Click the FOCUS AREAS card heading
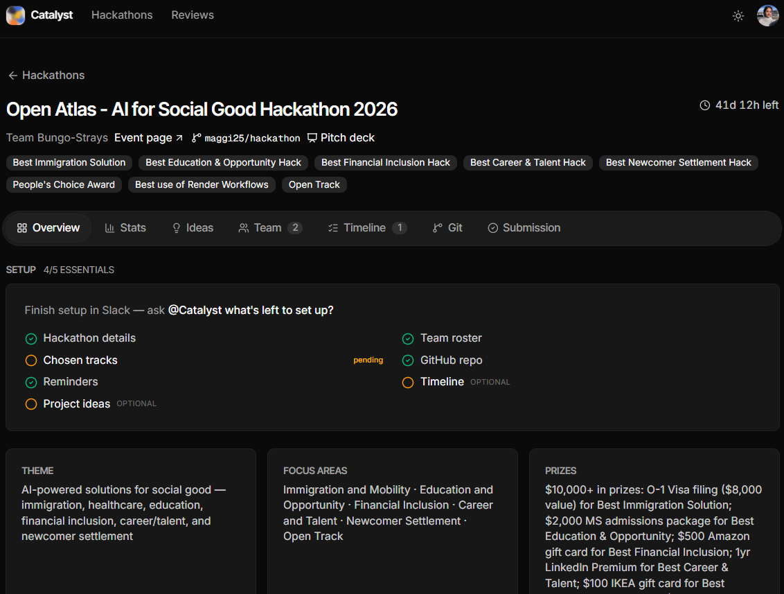784x594 pixels. pos(315,471)
